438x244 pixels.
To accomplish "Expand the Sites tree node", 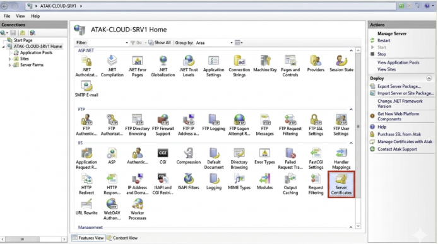I will tap(9, 59).
